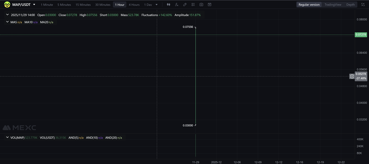The height and width of the screenshot is (164, 369).
Task: Exit fullscreen with the collapse arrows icon
Action: coord(363,5)
